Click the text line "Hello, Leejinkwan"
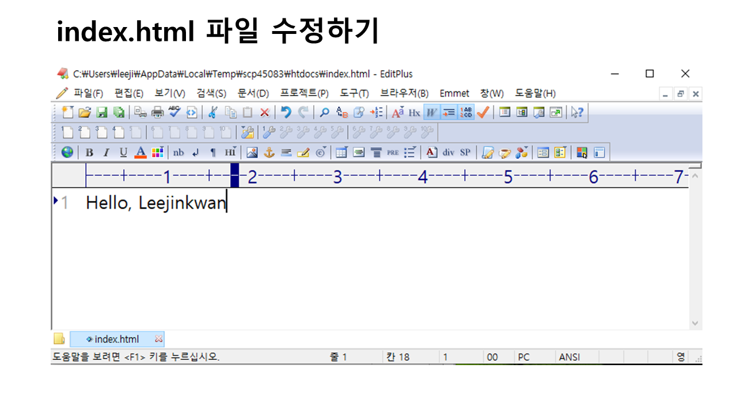The height and width of the screenshot is (414, 737). (155, 203)
